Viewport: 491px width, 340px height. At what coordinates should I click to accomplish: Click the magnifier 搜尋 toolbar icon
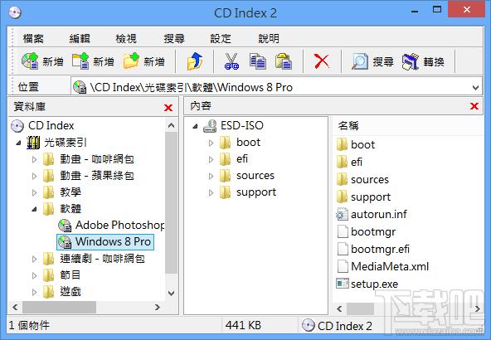[x=359, y=61]
